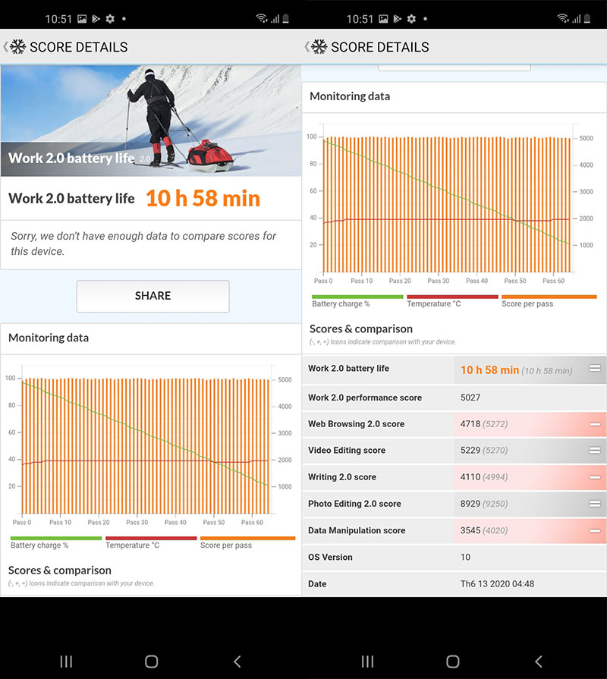Tap the Web Browsing 2.0 score label

tap(357, 424)
